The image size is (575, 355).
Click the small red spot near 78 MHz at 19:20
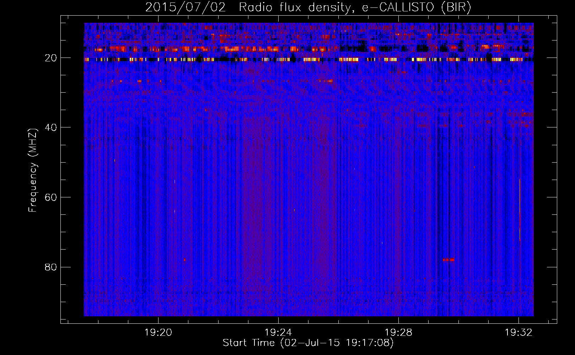pos(184,260)
